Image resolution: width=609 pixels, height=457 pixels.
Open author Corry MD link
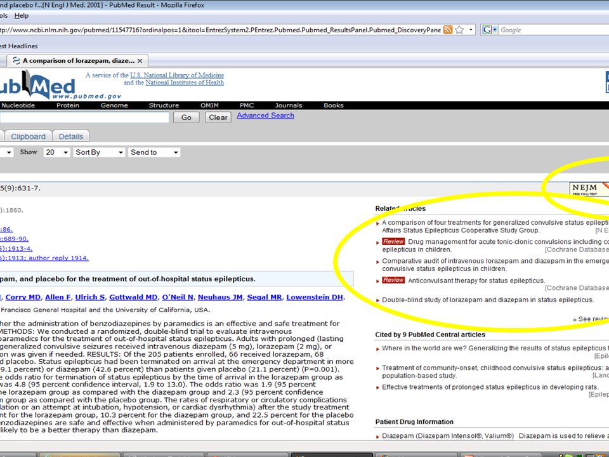click(x=23, y=297)
